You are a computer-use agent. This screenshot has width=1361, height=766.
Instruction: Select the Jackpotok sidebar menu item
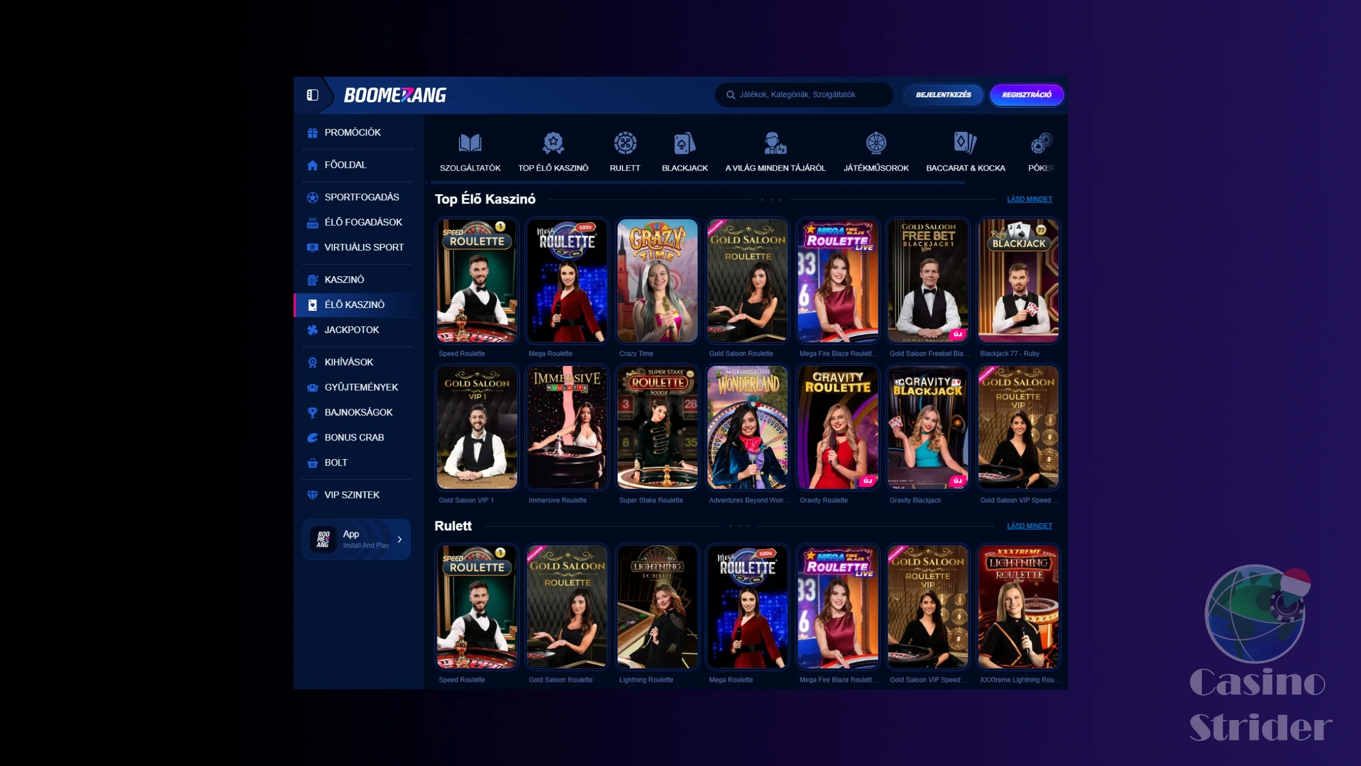click(x=358, y=330)
